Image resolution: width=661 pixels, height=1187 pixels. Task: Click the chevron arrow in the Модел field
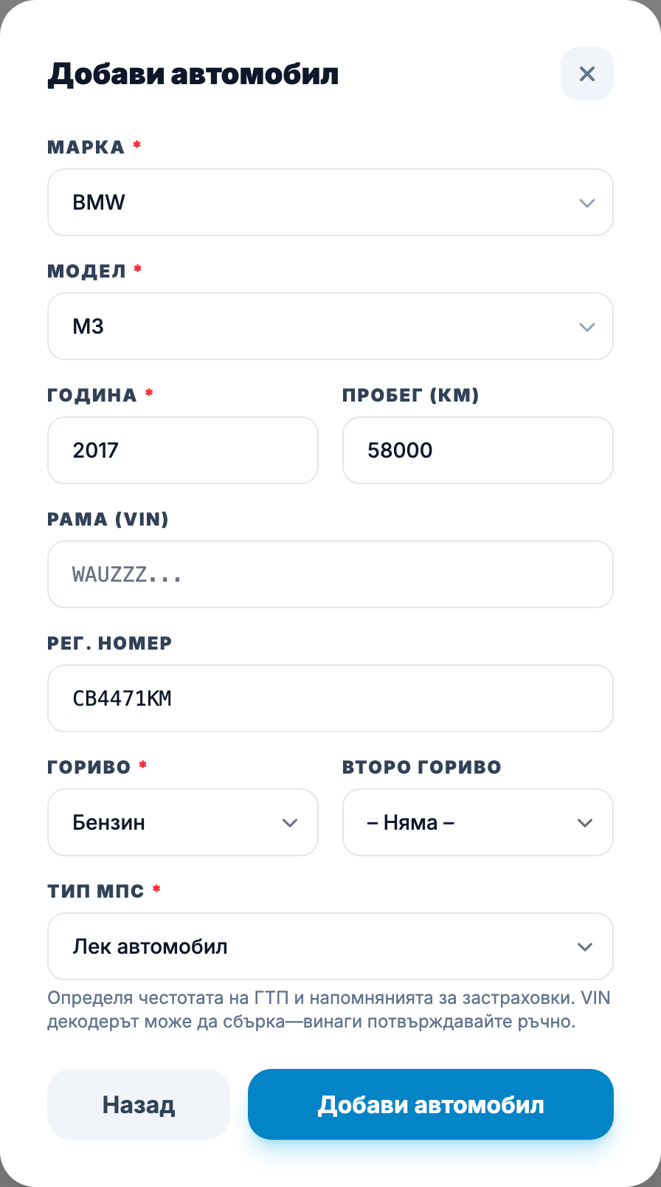(x=587, y=327)
